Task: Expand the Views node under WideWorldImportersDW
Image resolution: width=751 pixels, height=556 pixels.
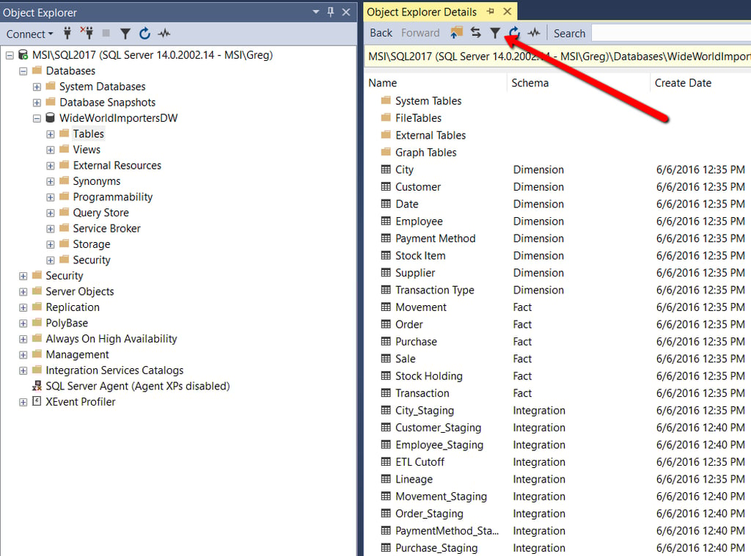Action: tap(50, 149)
